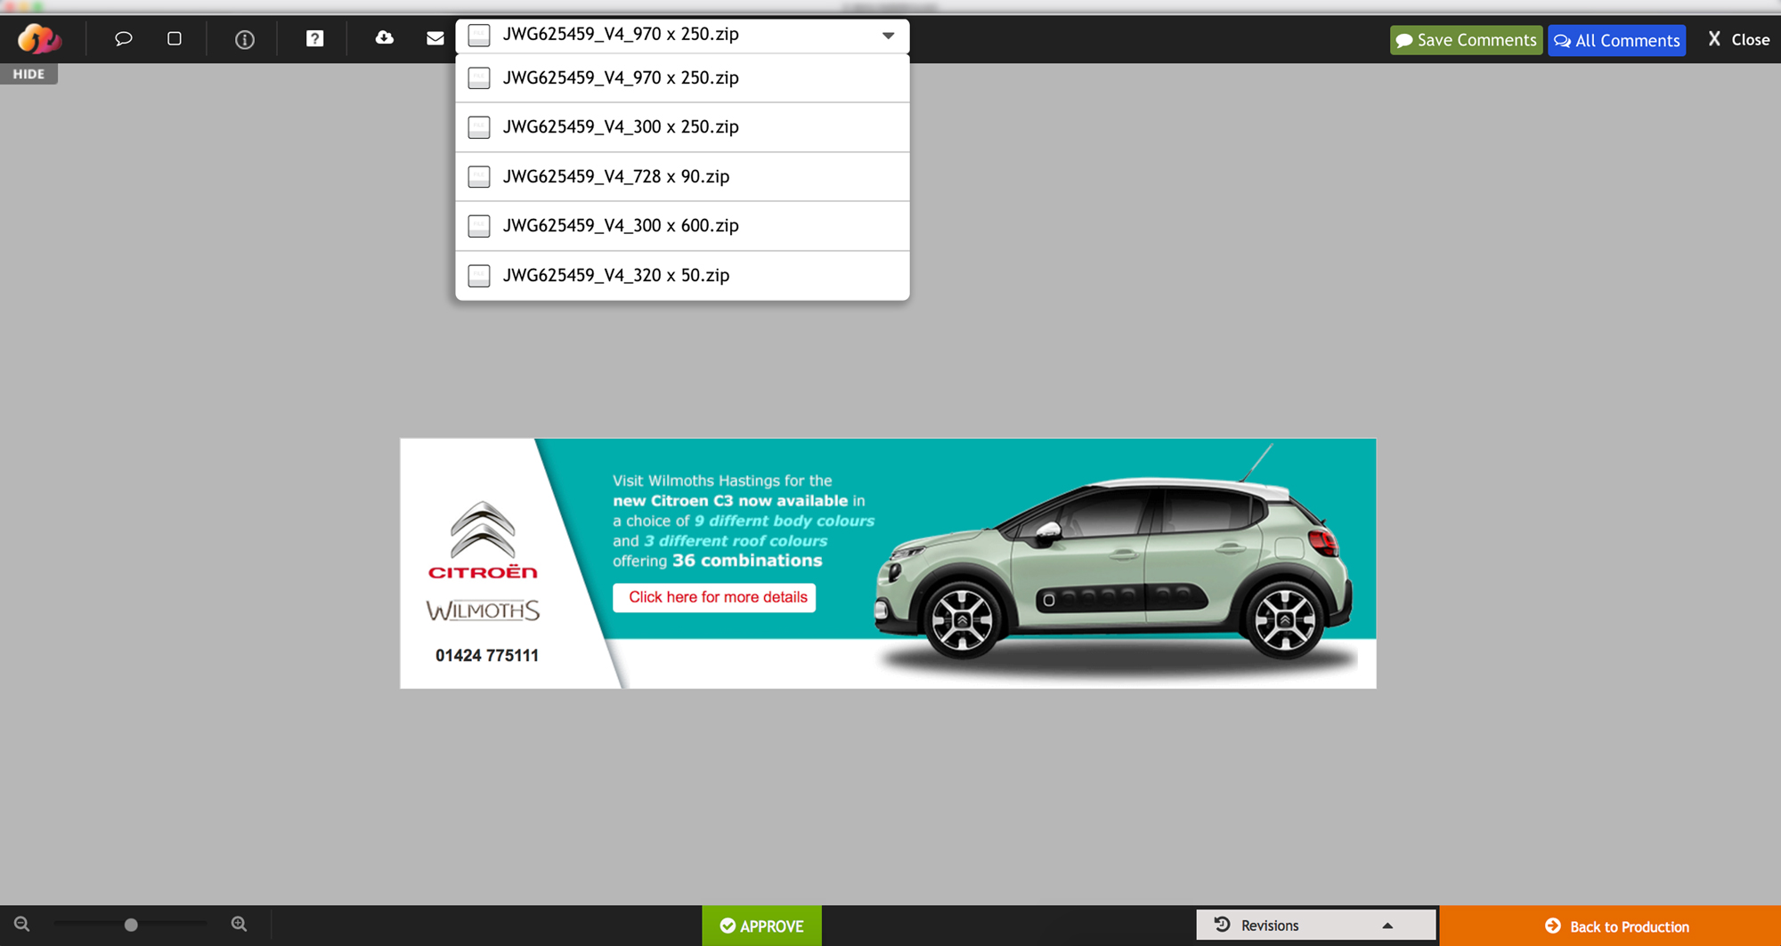Click the app logo icon
The width and height of the screenshot is (1781, 946).
point(39,39)
